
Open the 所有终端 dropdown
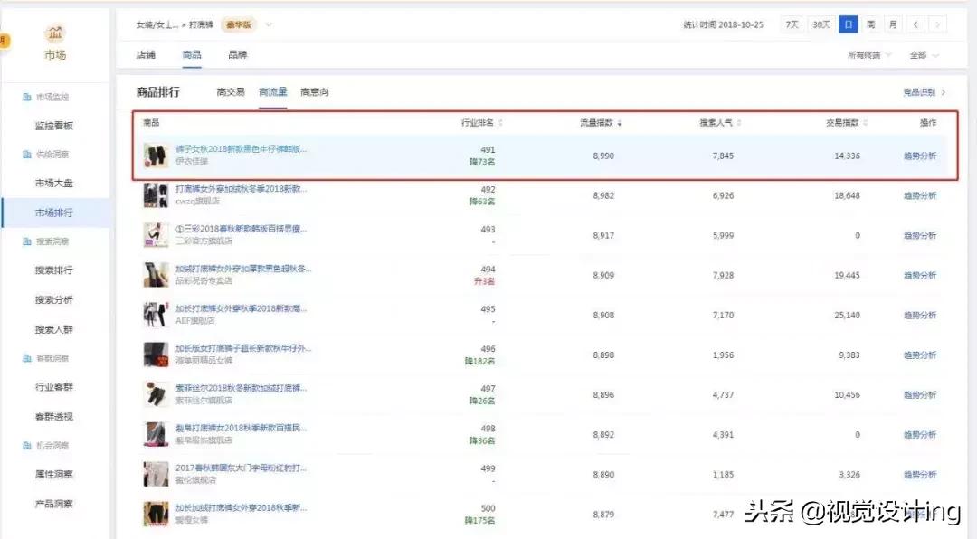tap(868, 54)
